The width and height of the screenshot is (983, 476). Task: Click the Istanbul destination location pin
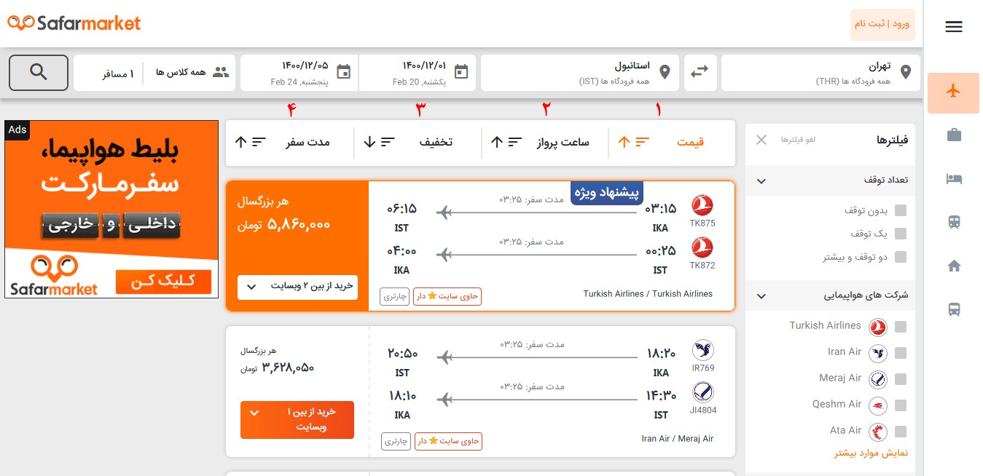(x=664, y=73)
